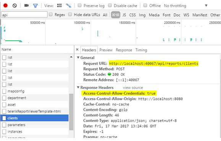Open the No throttling dropdown
This screenshot has height=141, width=221.
tap(186, 6)
